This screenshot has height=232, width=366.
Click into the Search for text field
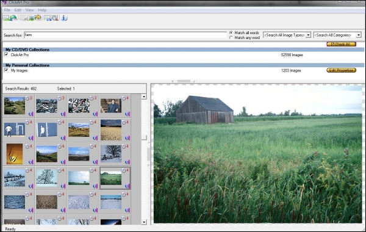125,35
